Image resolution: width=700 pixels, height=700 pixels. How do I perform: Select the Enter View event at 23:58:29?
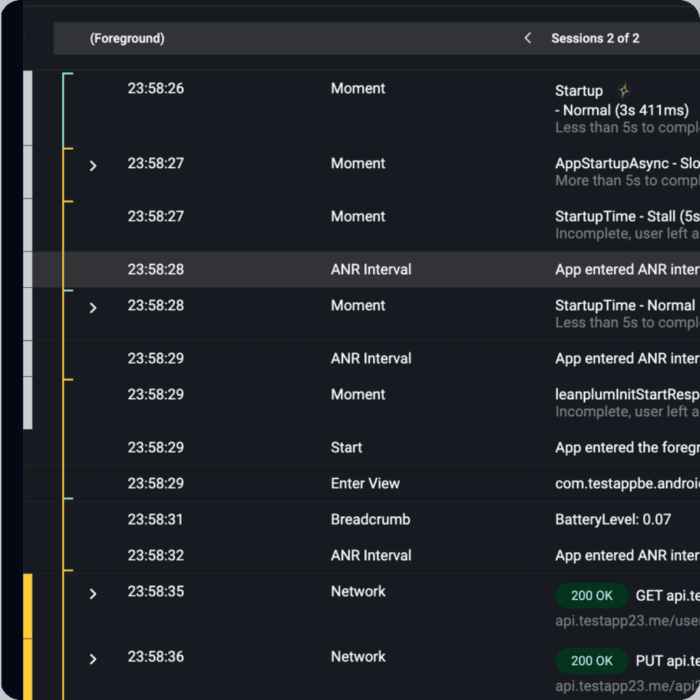pos(342,483)
